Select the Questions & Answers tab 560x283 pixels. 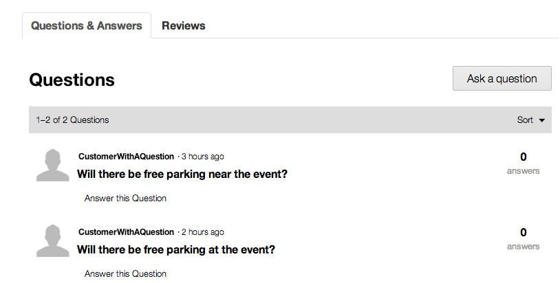point(87,25)
